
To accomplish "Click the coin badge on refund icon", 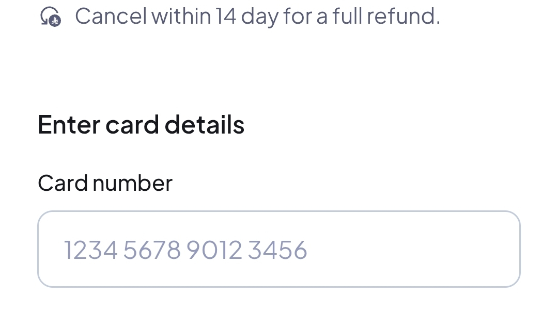I will pos(55,21).
